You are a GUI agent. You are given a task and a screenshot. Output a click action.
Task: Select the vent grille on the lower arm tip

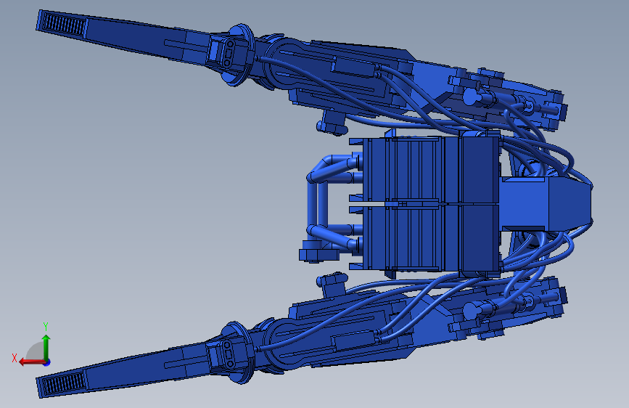(x=64, y=383)
